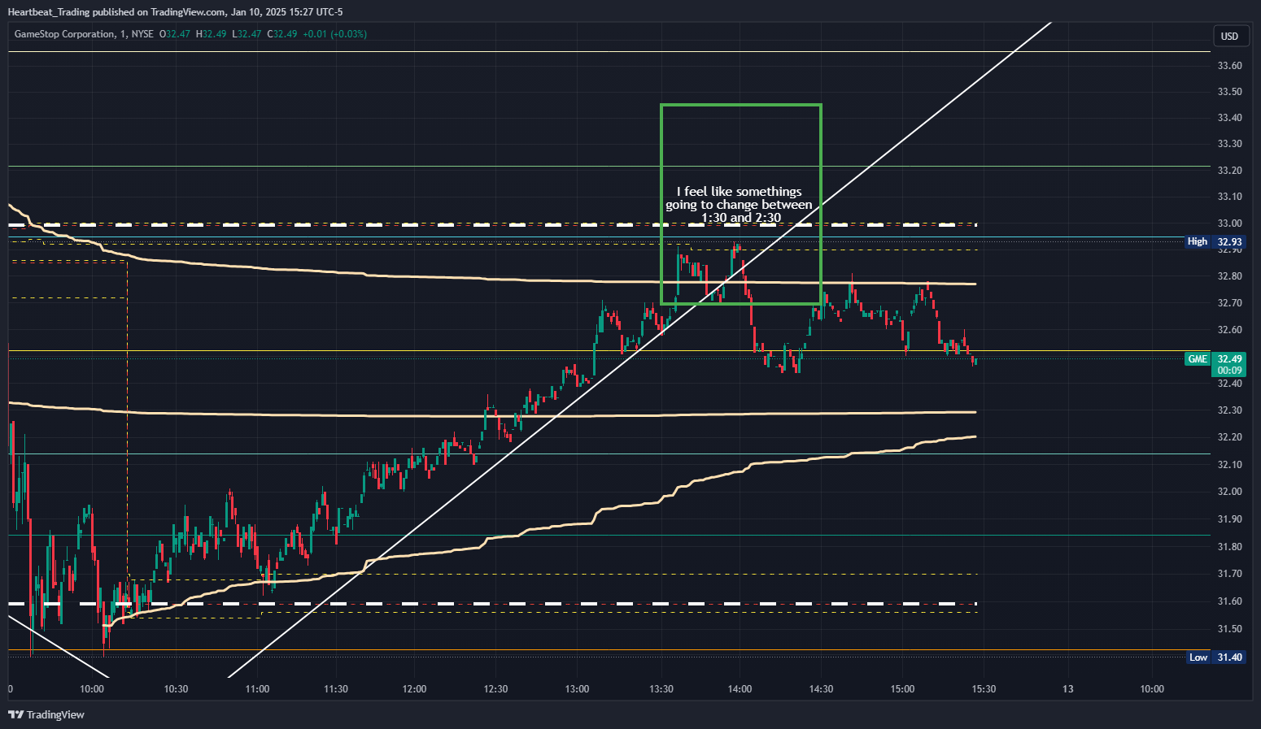Select the chart note about 1:30 and 2:30
The height and width of the screenshot is (729, 1261).
click(739, 205)
